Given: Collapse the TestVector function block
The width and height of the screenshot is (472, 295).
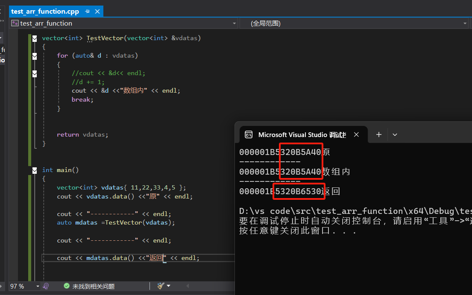Looking at the screenshot, I should (x=35, y=38).
